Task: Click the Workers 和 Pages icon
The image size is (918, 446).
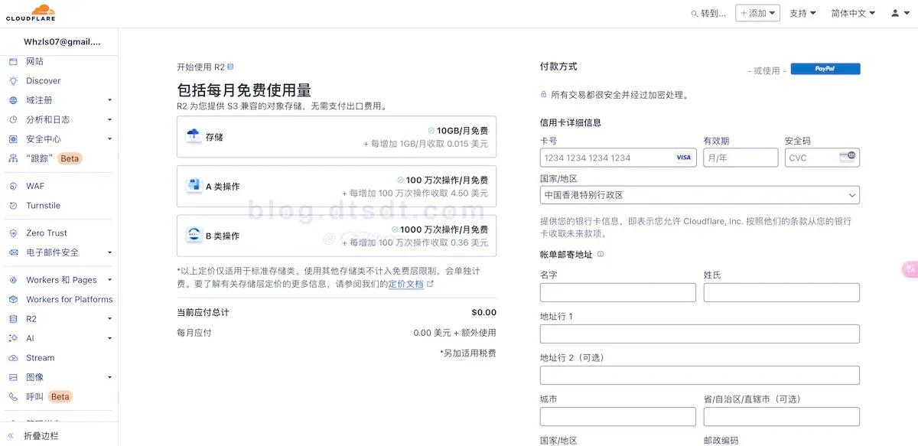Action: pos(13,280)
